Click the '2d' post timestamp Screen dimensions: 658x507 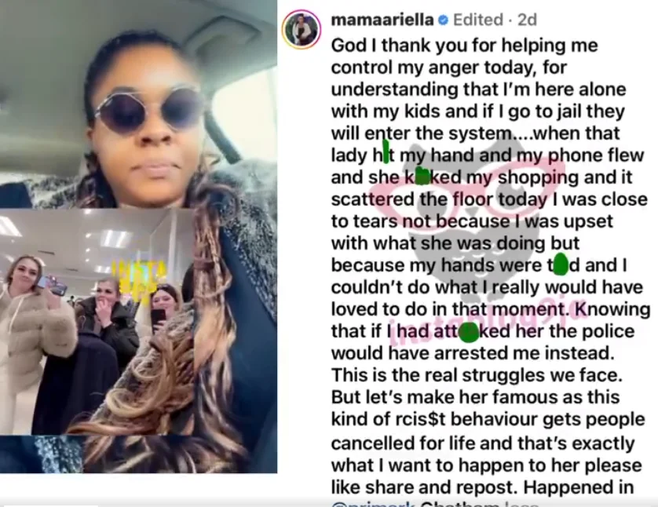click(528, 20)
